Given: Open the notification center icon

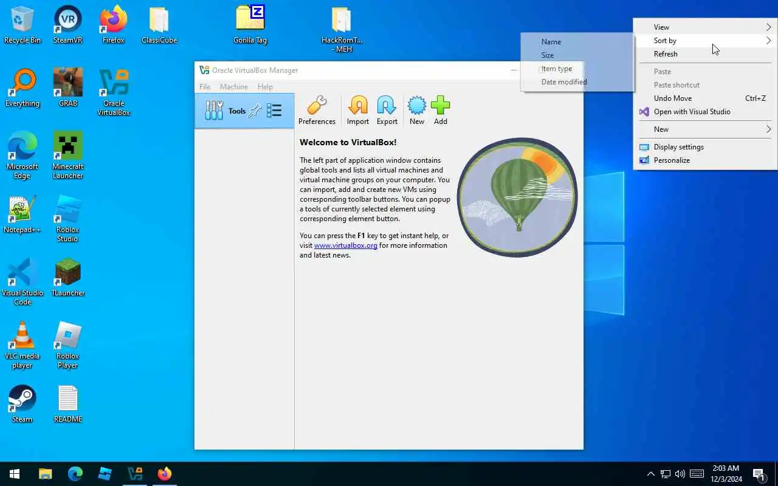Looking at the screenshot, I should [x=759, y=474].
